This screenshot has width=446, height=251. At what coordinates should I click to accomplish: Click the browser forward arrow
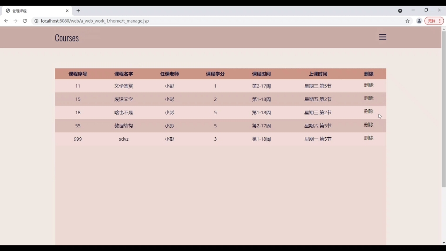click(x=15, y=20)
